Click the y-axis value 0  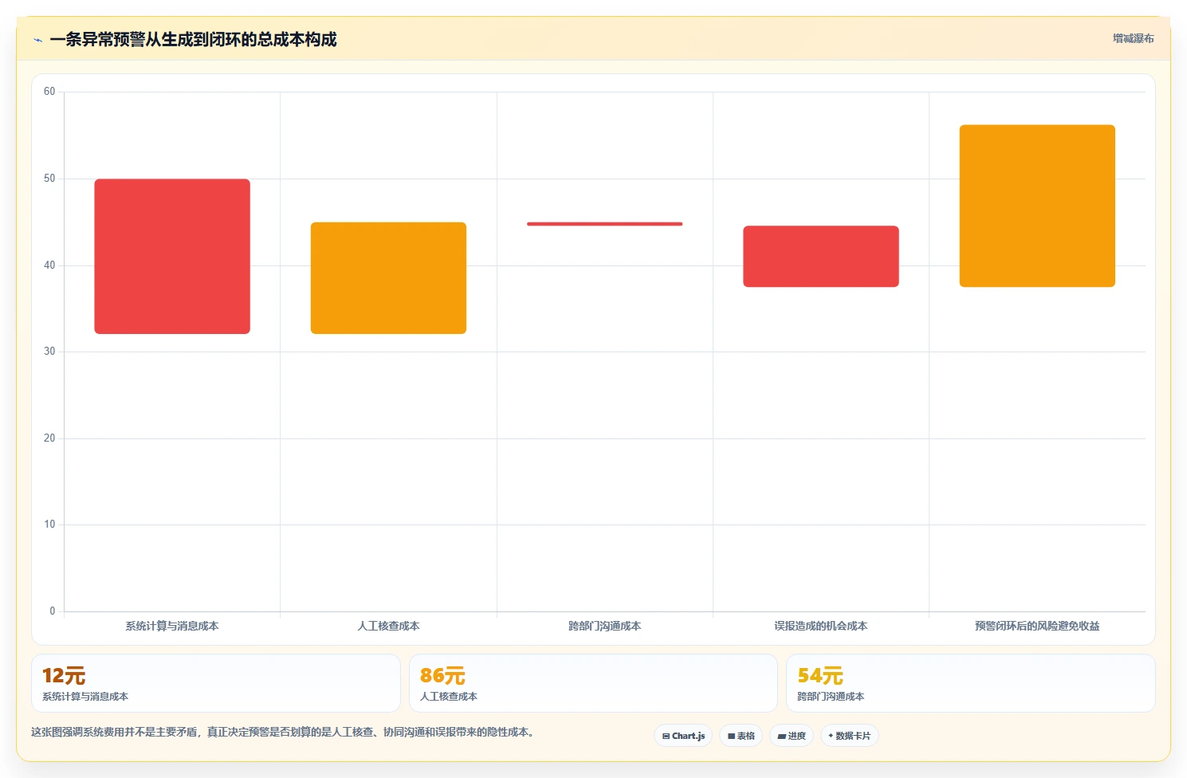[53, 611]
